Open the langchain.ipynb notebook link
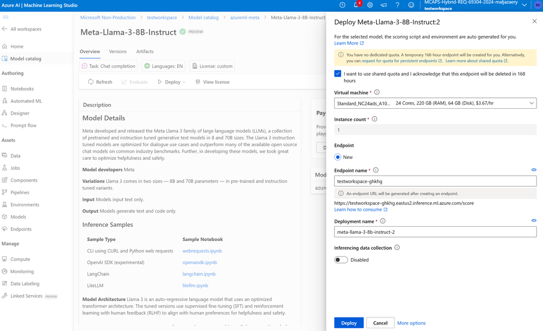The width and height of the screenshot is (543, 331). pyautogui.click(x=199, y=274)
